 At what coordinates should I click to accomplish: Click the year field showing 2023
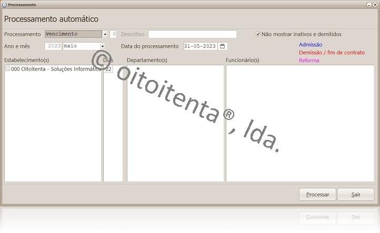tap(54, 46)
